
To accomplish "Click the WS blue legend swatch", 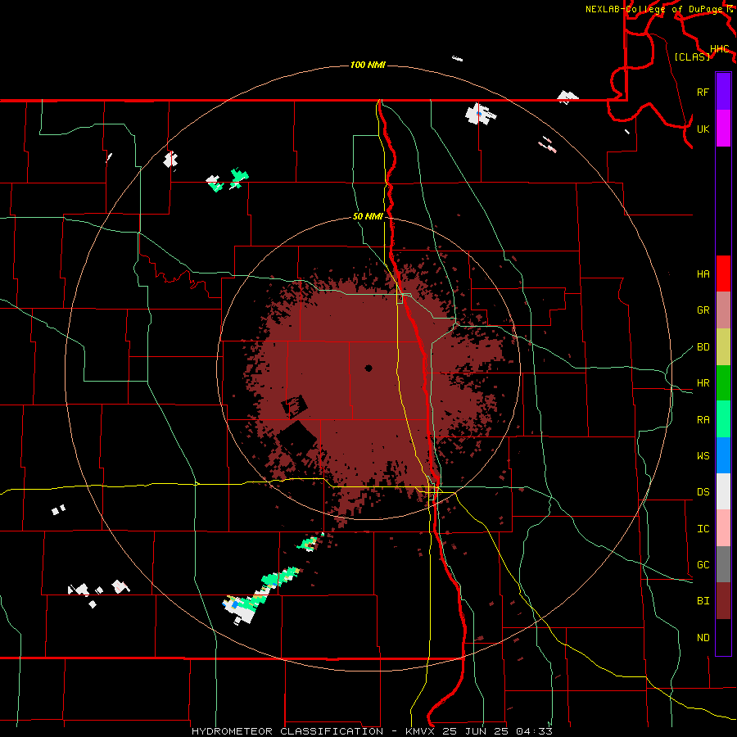I will click(x=723, y=455).
